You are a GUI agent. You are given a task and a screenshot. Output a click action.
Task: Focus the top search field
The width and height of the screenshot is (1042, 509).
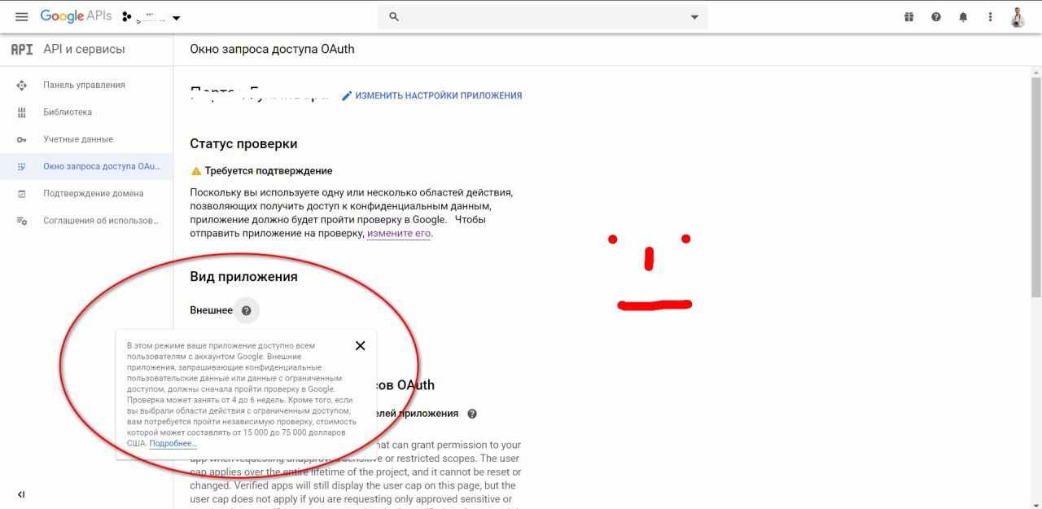(542, 16)
